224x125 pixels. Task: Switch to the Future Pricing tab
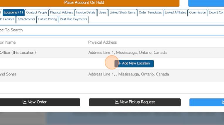47,19
